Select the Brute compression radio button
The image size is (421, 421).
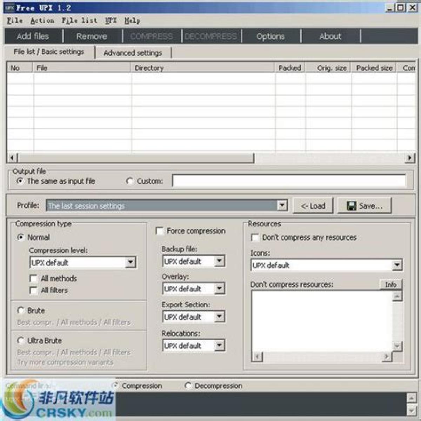[x=21, y=310]
